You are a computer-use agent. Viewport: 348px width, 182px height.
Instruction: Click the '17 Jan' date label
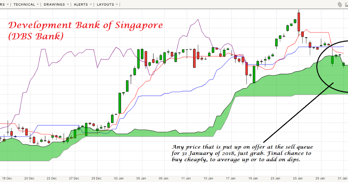231,178
